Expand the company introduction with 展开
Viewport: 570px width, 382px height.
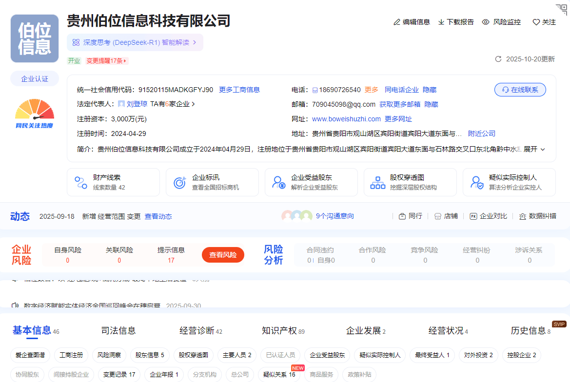tap(534, 149)
